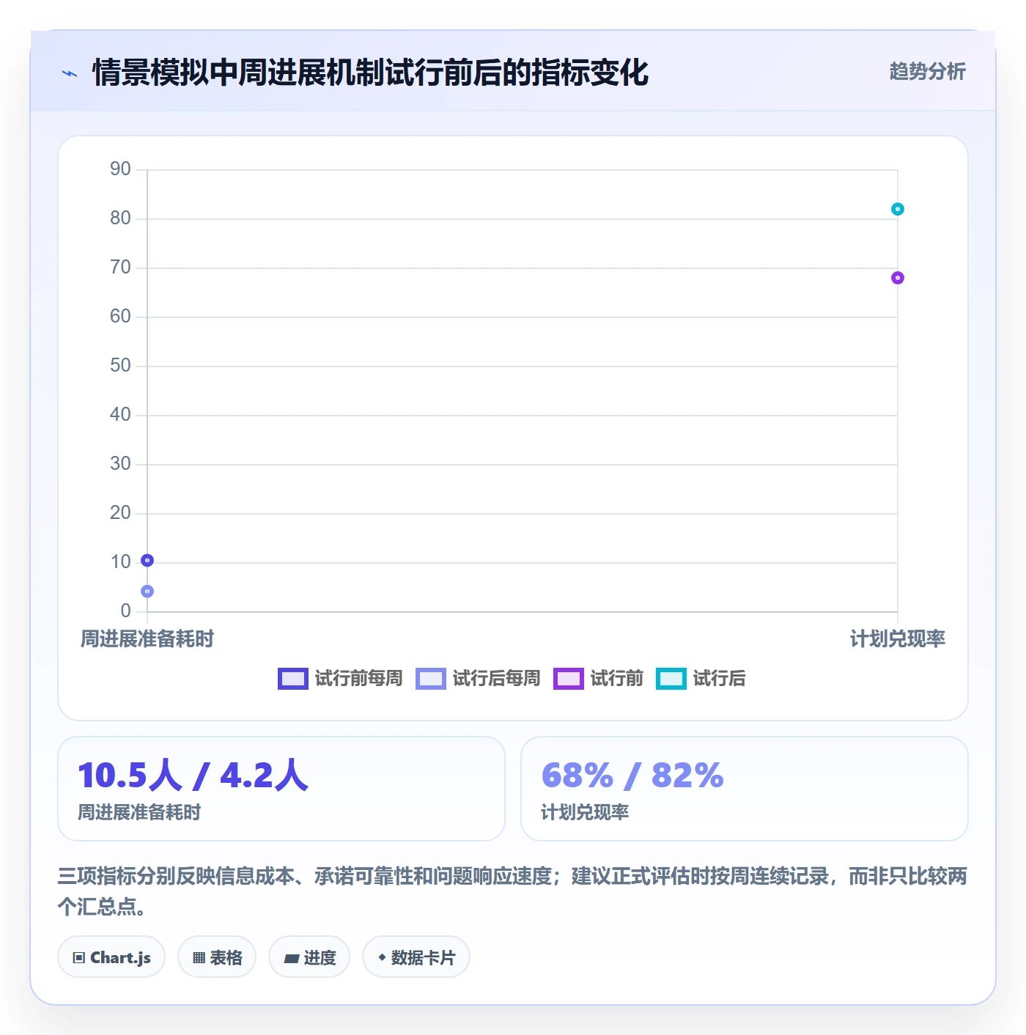Select the 数据卡片 tag chip
The image size is (1026, 1035).
[x=416, y=957]
